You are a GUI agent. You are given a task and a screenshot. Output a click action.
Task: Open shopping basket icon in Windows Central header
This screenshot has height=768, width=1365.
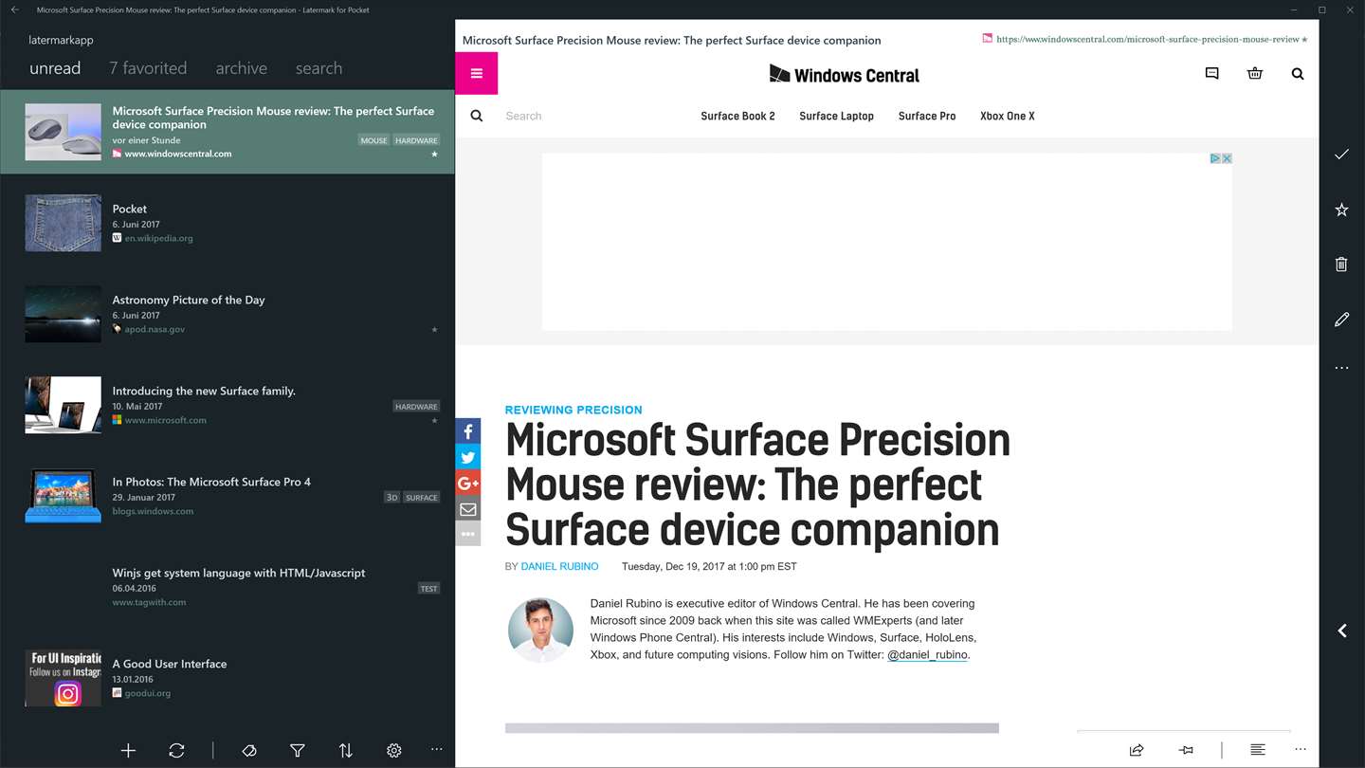[x=1255, y=74]
